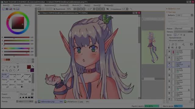Click the navigator preview thumbnail

(x=153, y=47)
